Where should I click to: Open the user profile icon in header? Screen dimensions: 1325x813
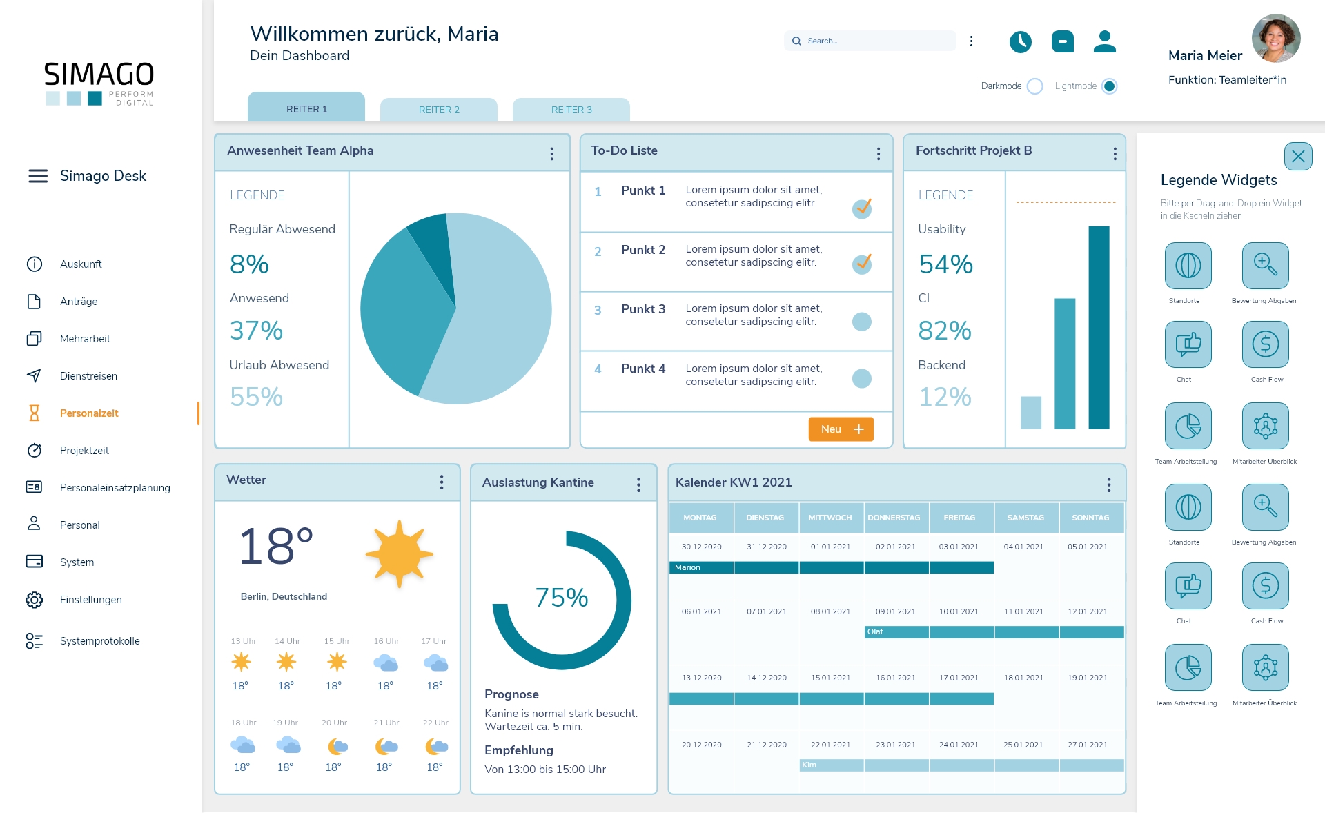1104,41
